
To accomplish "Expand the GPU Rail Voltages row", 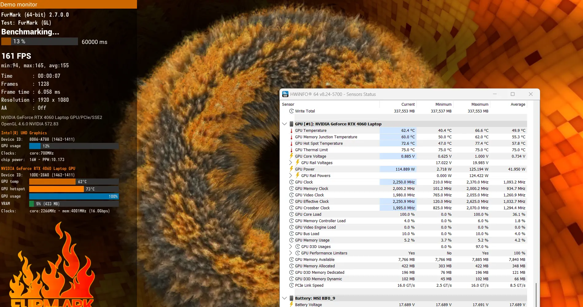I will coord(291,163).
